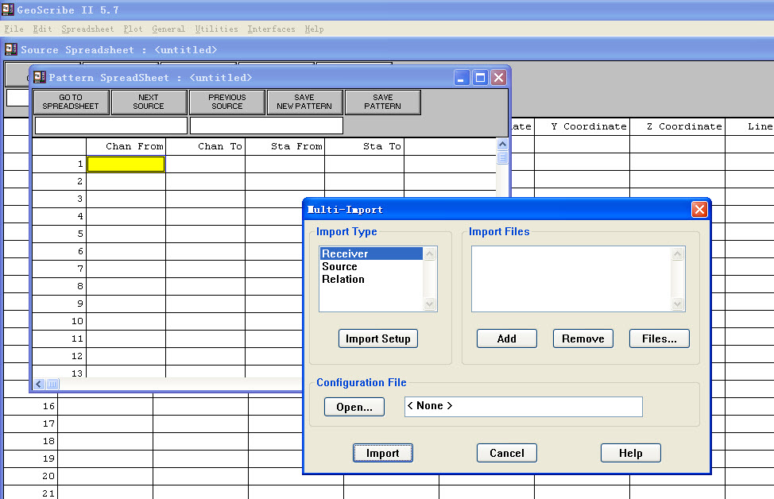Image resolution: width=774 pixels, height=499 pixels.
Task: Click Import Type list scroll down arrow
Action: [429, 304]
